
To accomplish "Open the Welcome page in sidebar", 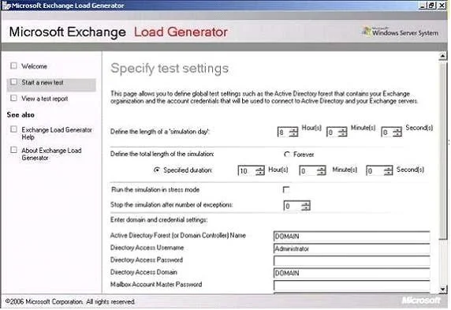I will (34, 66).
